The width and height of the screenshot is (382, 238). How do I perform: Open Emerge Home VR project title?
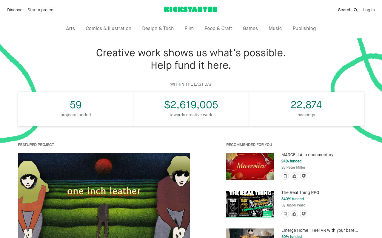point(319,230)
